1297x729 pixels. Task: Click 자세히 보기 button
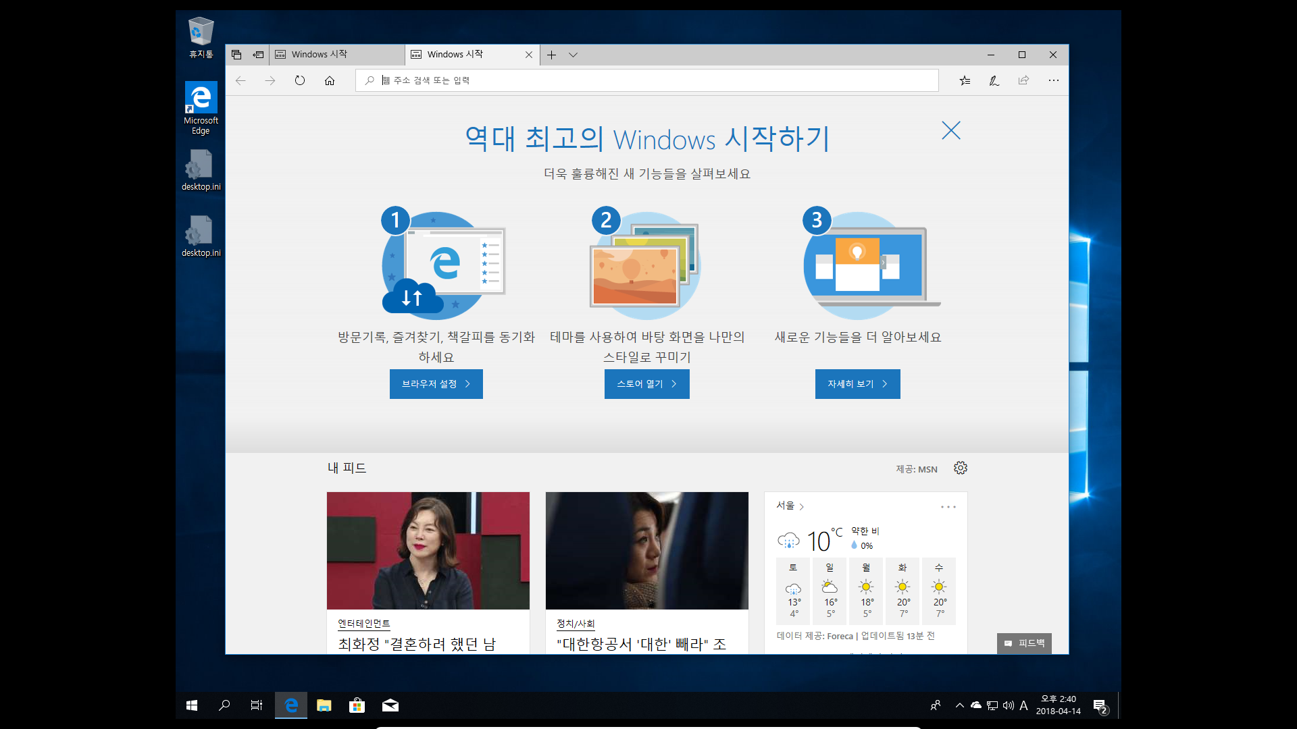tap(858, 384)
